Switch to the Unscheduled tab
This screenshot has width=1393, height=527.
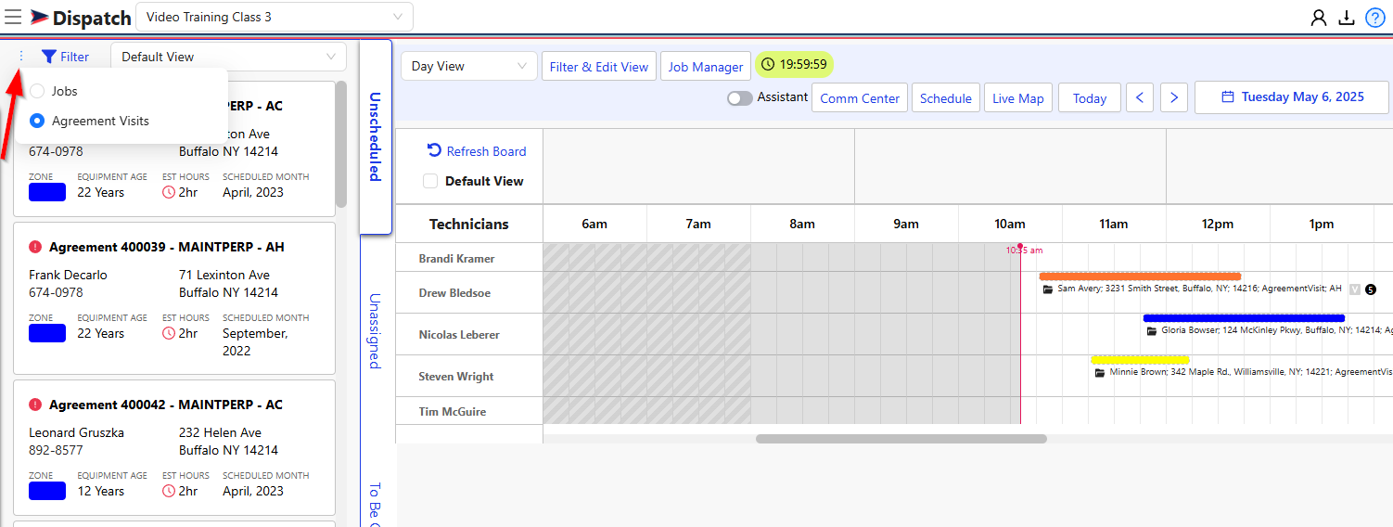tap(375, 136)
